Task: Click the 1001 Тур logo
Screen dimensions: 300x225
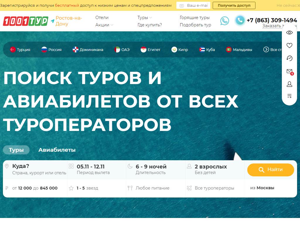Action: (x=25, y=21)
